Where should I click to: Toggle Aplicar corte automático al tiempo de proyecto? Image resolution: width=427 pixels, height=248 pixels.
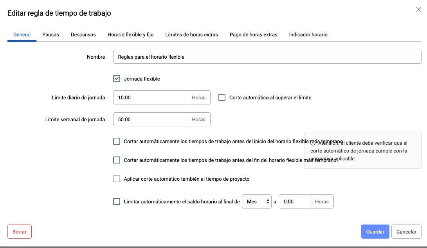117,179
